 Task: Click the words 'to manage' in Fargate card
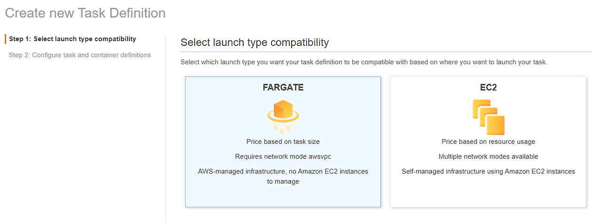click(x=283, y=181)
